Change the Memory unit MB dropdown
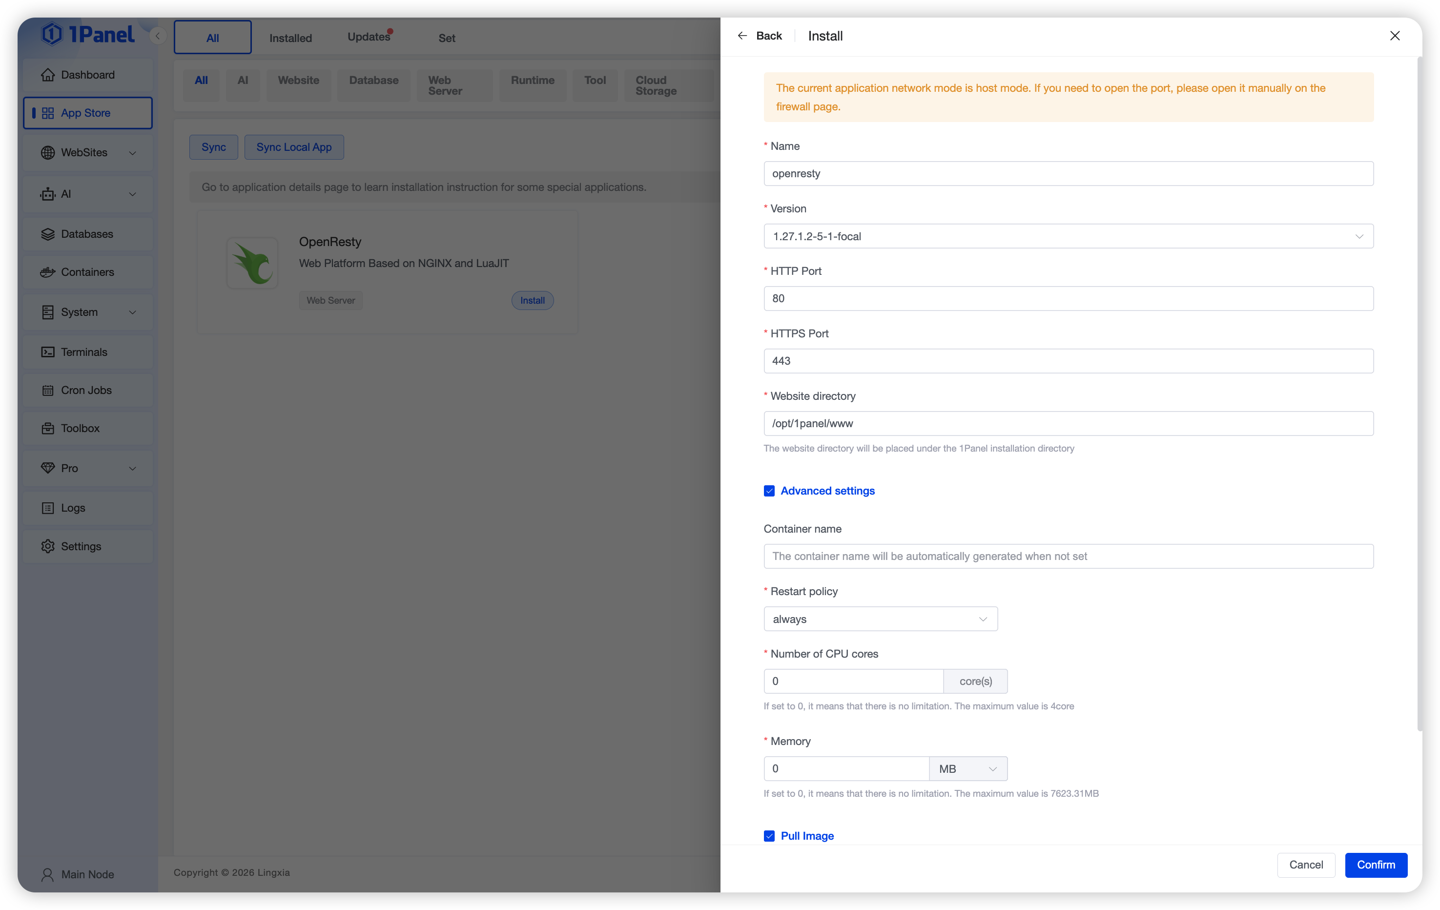The image size is (1440, 910). (967, 769)
